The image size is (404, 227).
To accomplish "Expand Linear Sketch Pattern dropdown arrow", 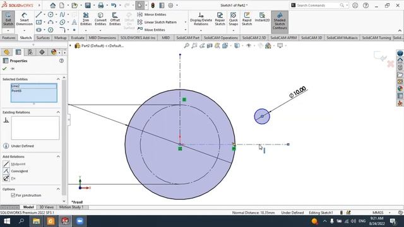I will point(185,22).
